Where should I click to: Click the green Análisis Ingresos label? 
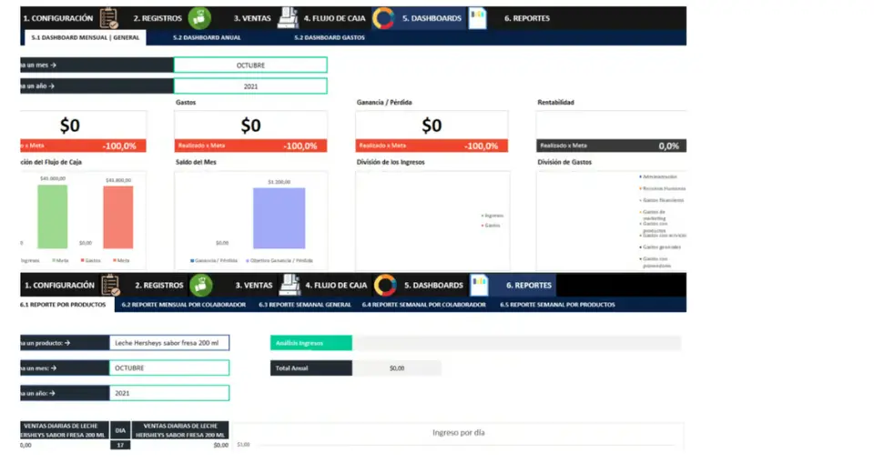[311, 343]
